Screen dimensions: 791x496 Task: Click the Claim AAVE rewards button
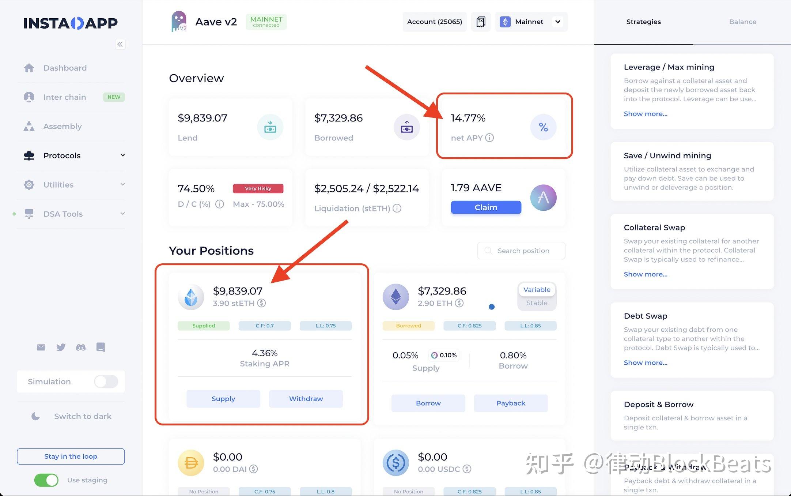(485, 207)
